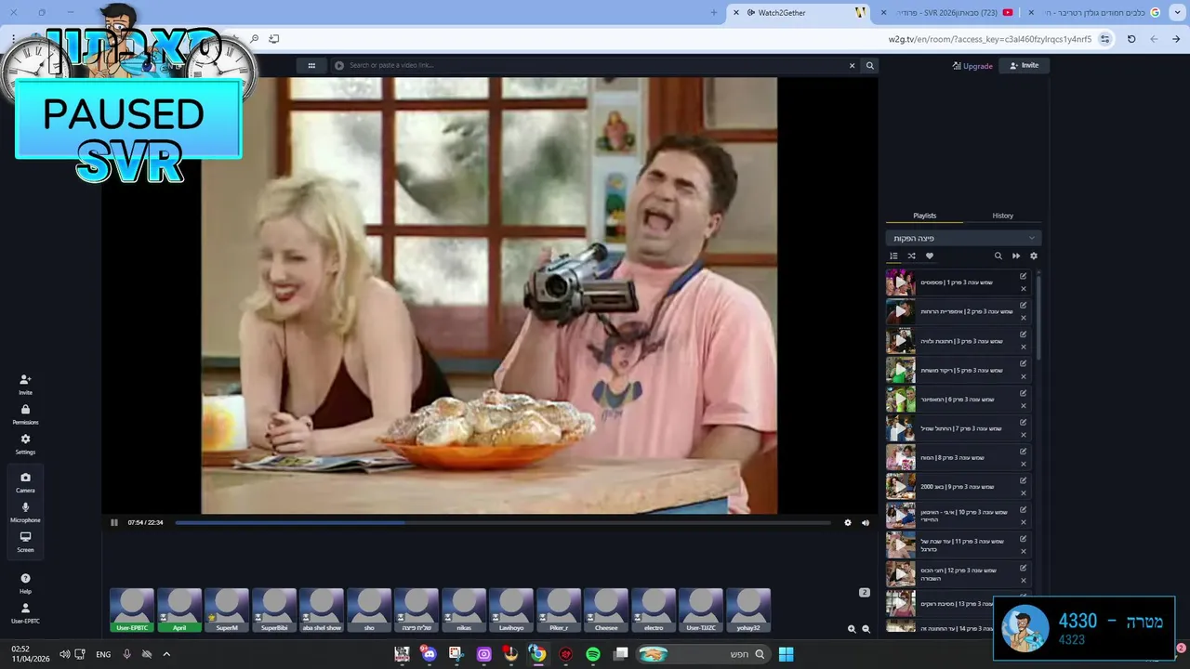Remove playlist item 'פרק 8 | הפוח'
Image resolution: width=1190 pixels, height=669 pixels.
click(1024, 464)
